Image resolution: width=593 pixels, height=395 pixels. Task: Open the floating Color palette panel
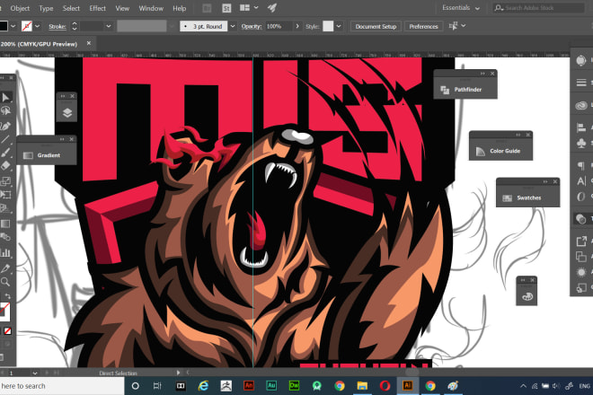527,297
